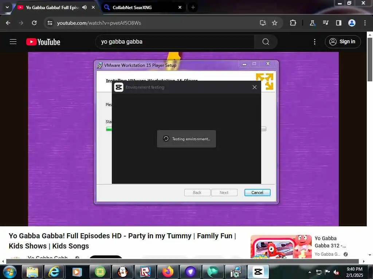This screenshot has width=373, height=279.
Task: Switch to the VMware installer taskbar item
Action: tap(236, 272)
